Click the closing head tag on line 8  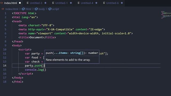click(x=18, y=42)
